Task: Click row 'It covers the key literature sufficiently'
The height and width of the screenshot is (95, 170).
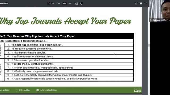Action: coord(69,64)
